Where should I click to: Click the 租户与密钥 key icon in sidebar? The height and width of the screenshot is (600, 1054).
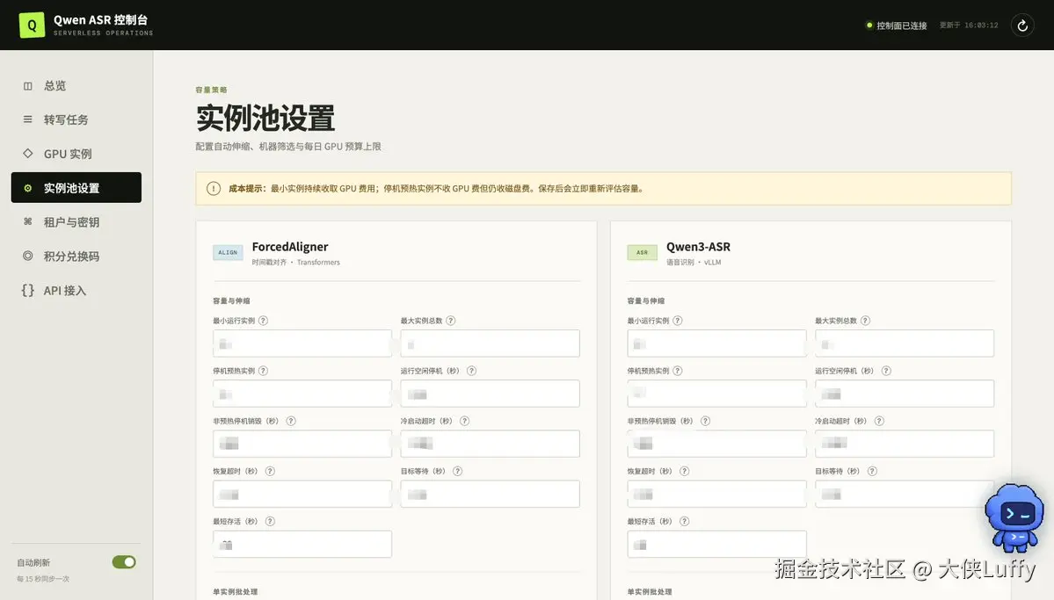tap(27, 221)
